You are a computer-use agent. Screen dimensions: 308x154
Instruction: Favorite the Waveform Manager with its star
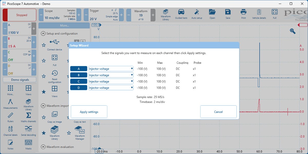[x=69, y=133]
